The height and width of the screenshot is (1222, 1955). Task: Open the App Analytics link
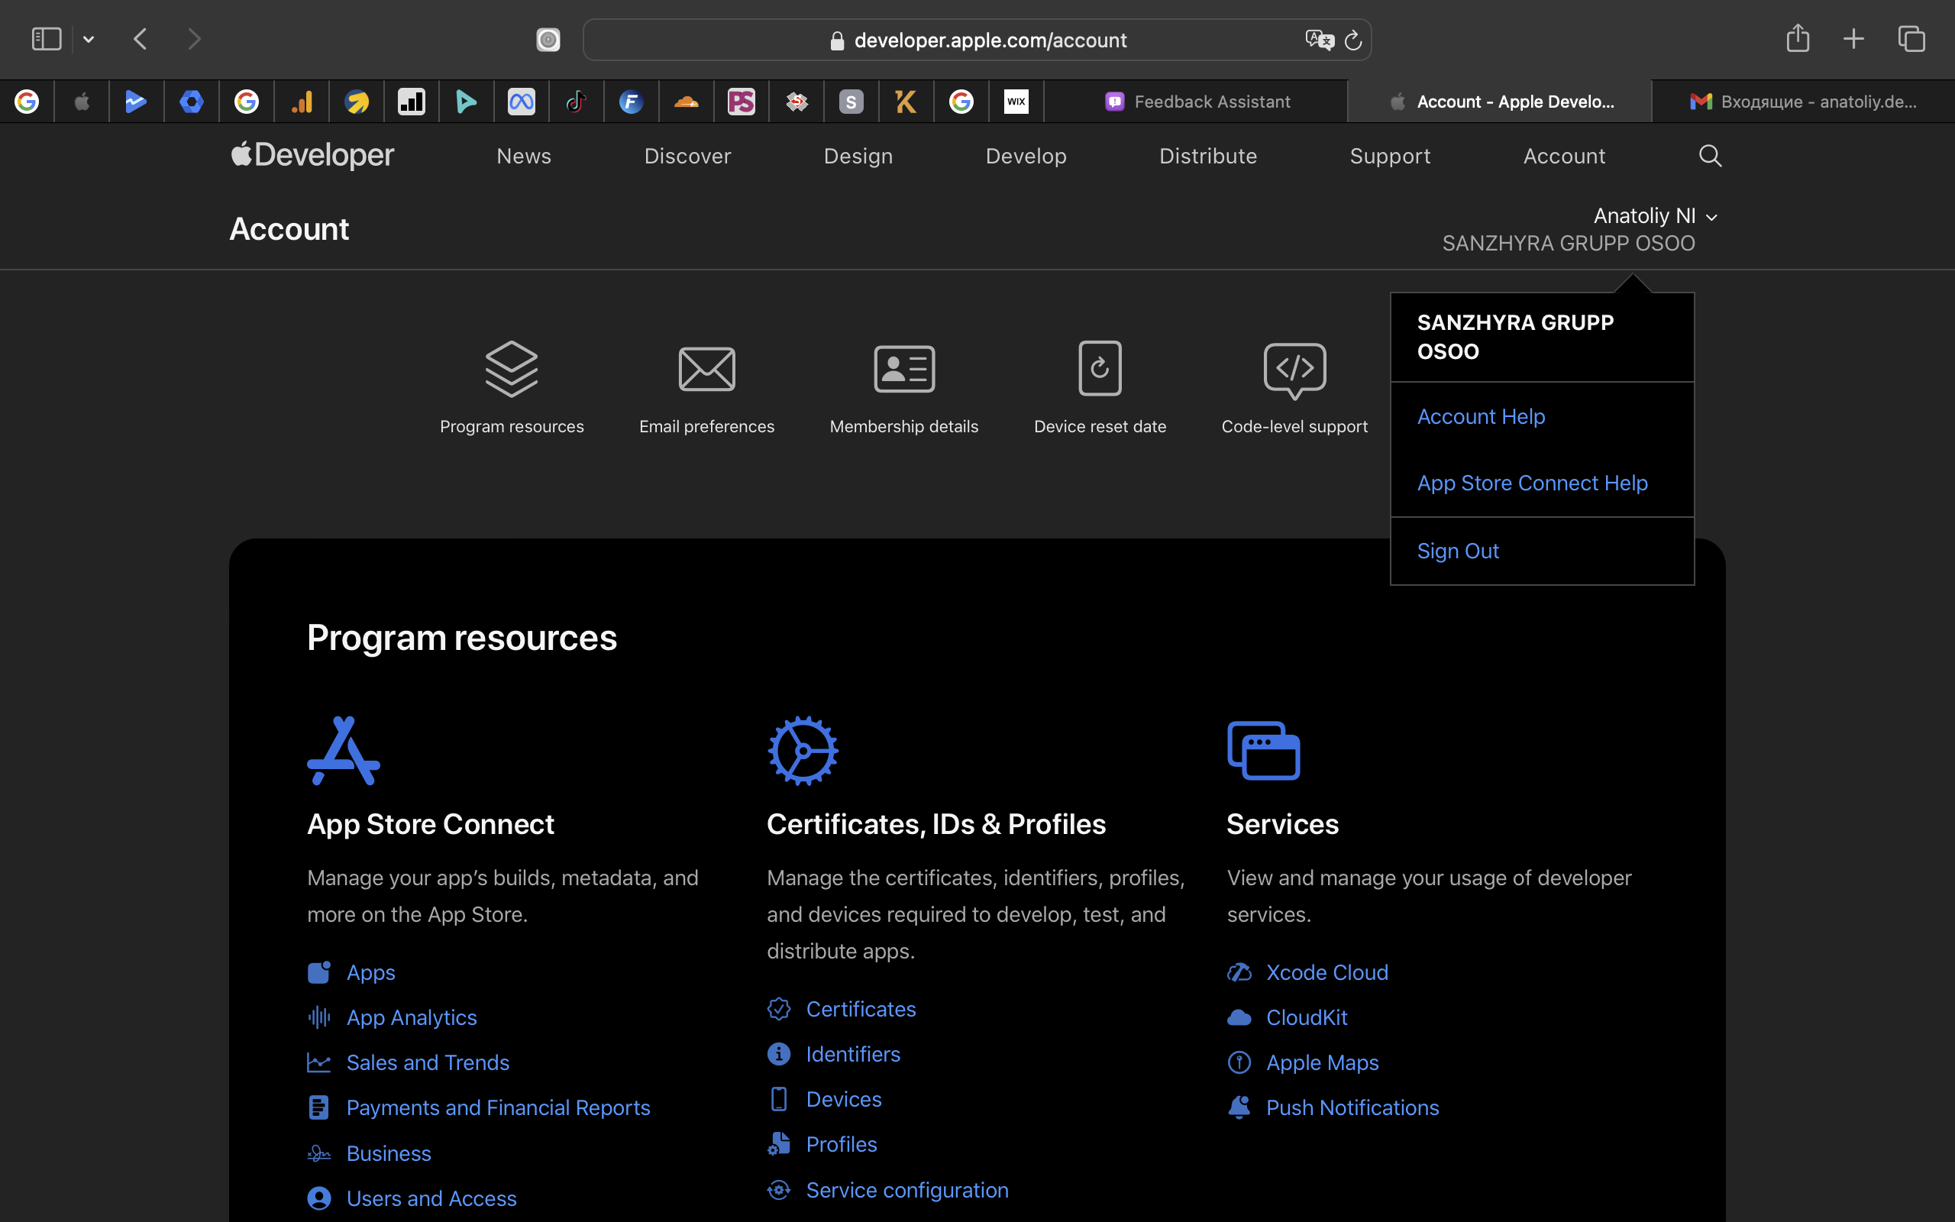click(x=411, y=1017)
